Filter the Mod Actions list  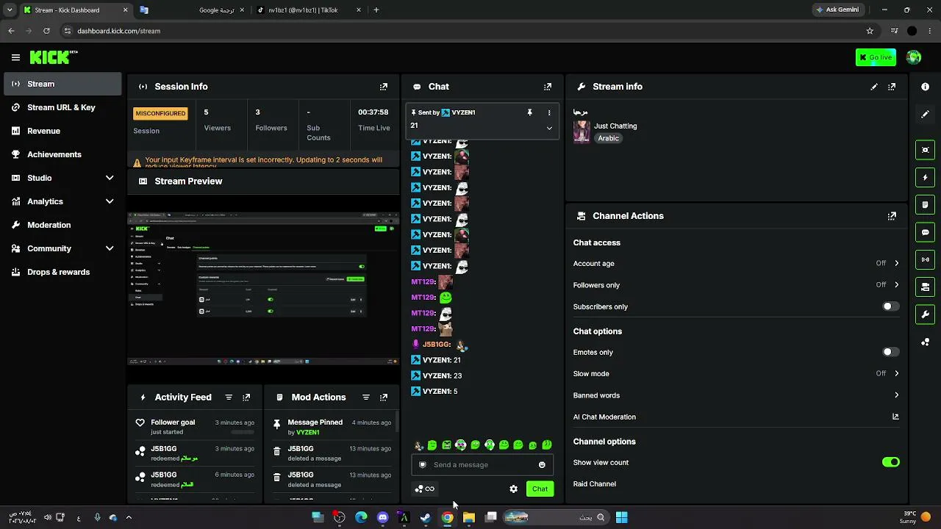point(366,397)
